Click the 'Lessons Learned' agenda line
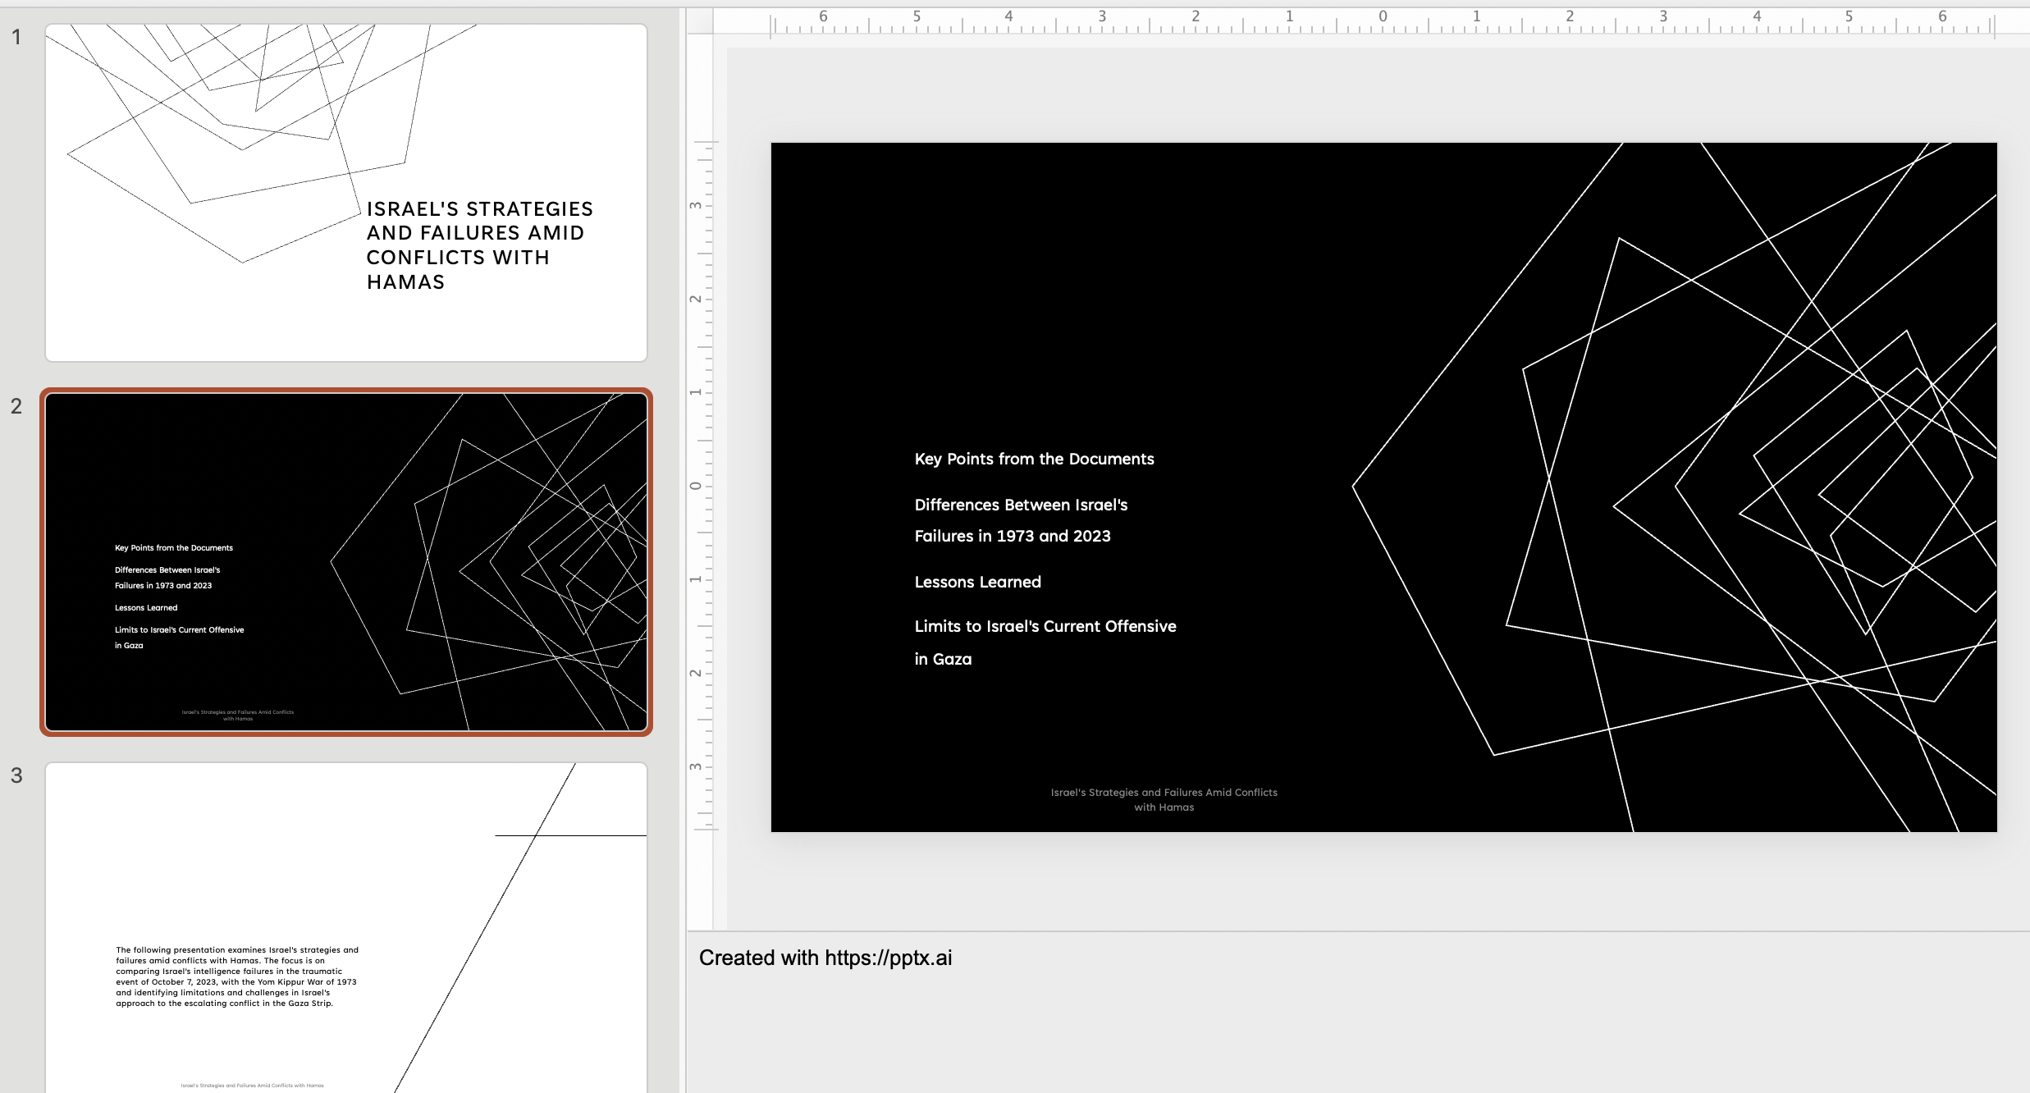2030x1093 pixels. [977, 583]
